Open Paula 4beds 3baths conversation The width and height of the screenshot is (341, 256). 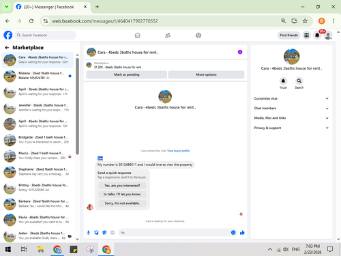click(38, 220)
